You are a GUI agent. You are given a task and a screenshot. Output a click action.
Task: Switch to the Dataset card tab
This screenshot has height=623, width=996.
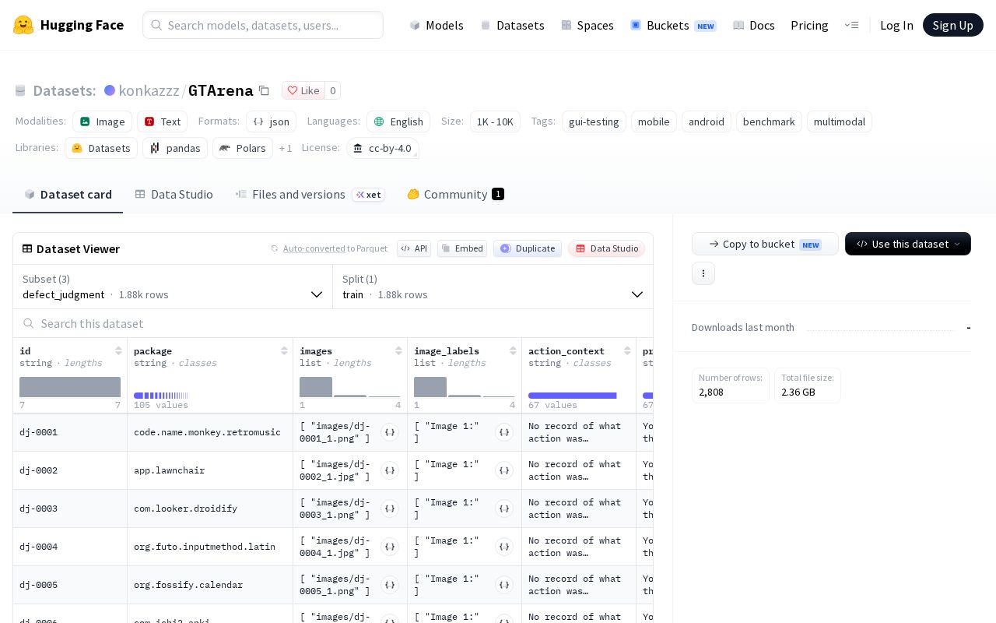click(68, 194)
